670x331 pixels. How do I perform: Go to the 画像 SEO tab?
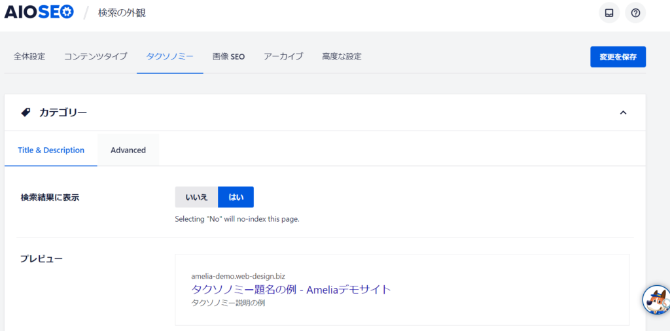coord(228,56)
